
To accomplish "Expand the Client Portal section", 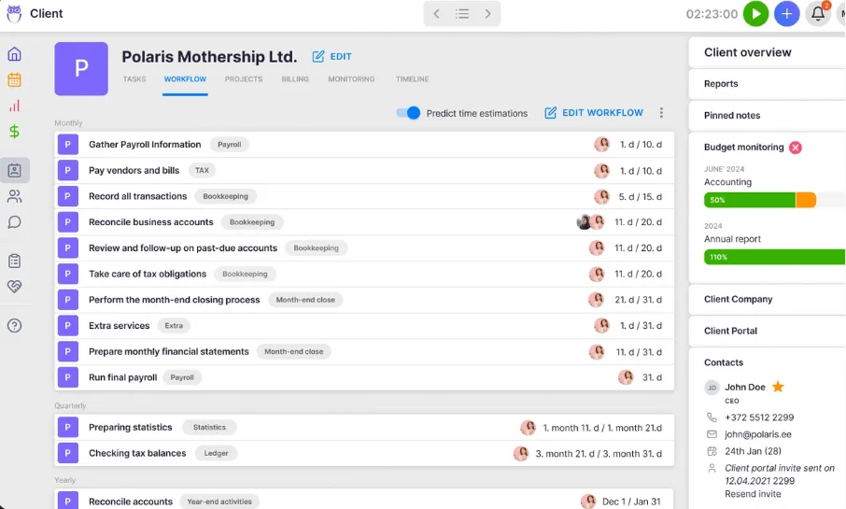I will point(768,331).
